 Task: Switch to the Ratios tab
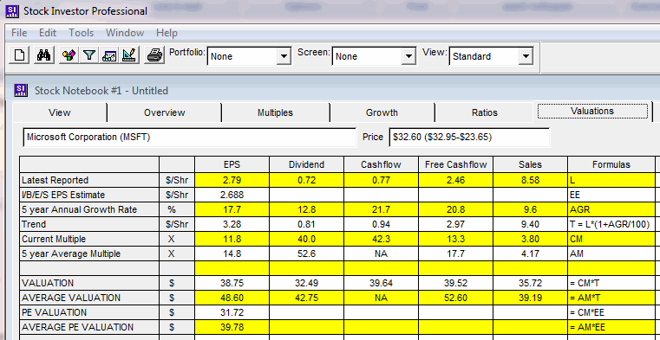(485, 112)
